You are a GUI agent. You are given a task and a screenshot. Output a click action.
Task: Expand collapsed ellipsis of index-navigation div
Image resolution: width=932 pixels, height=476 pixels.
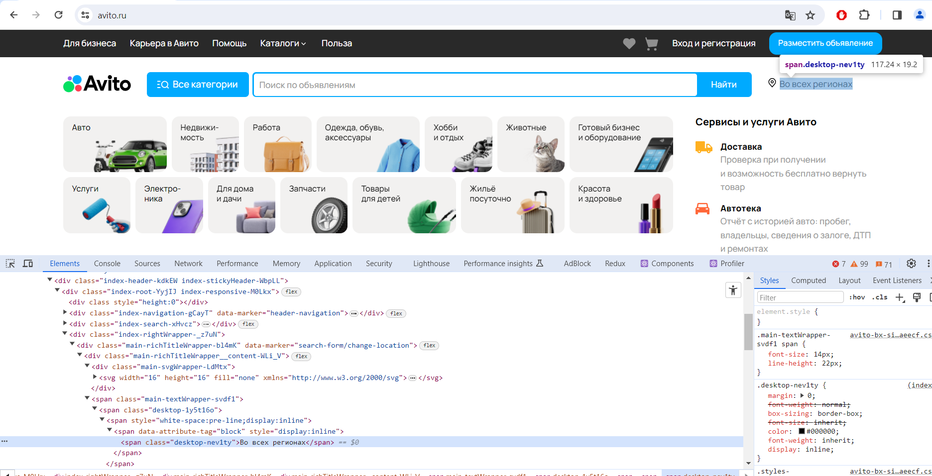pyautogui.click(x=354, y=313)
